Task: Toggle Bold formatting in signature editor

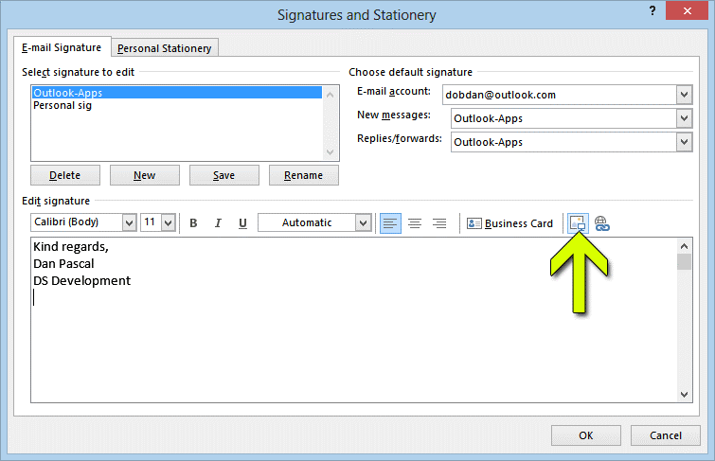Action: (x=193, y=223)
